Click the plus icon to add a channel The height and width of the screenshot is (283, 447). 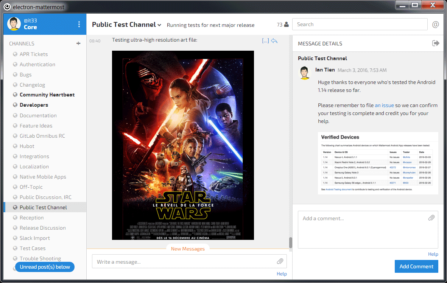pyautogui.click(x=78, y=44)
